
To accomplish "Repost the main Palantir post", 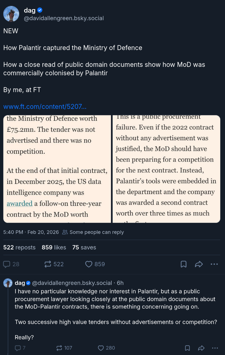I will (48, 264).
